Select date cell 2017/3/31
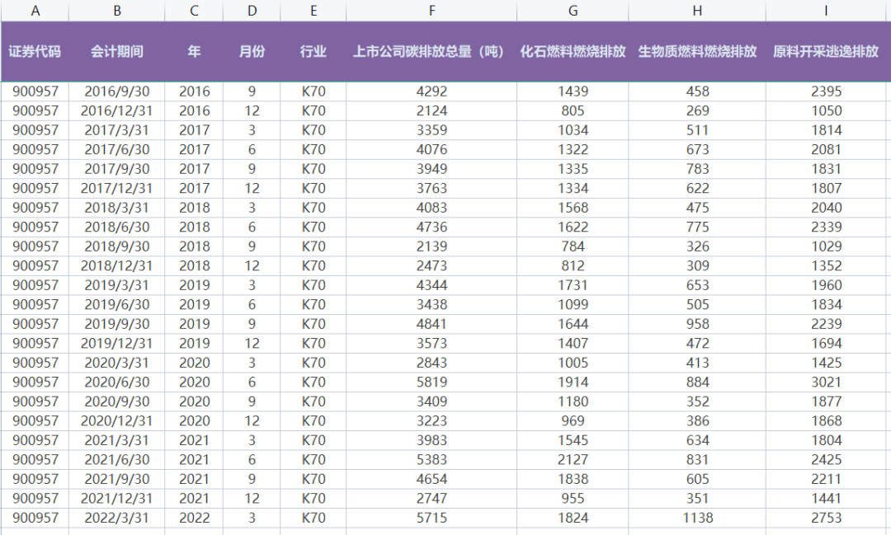 tap(116, 130)
